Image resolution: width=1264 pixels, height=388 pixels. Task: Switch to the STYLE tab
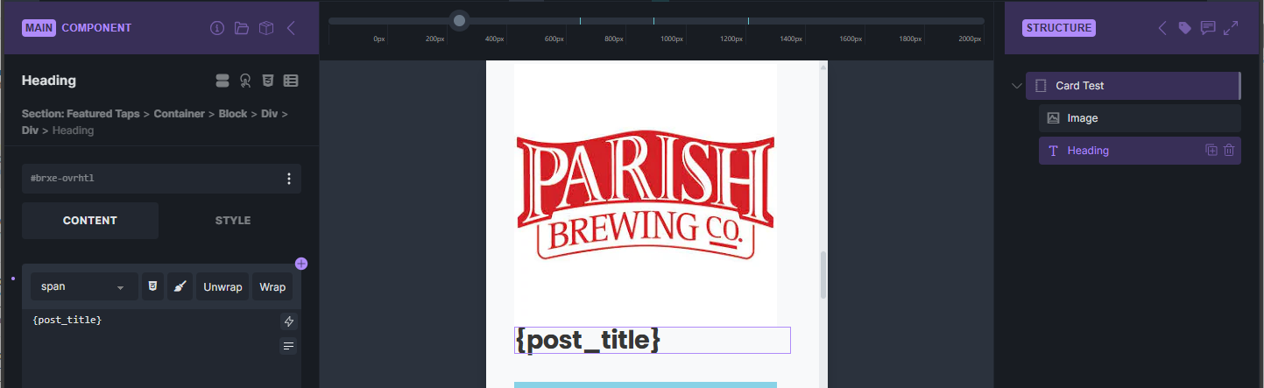pos(233,221)
